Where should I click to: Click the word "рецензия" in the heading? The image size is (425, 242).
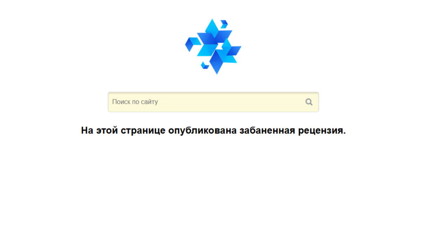pyautogui.click(x=322, y=131)
